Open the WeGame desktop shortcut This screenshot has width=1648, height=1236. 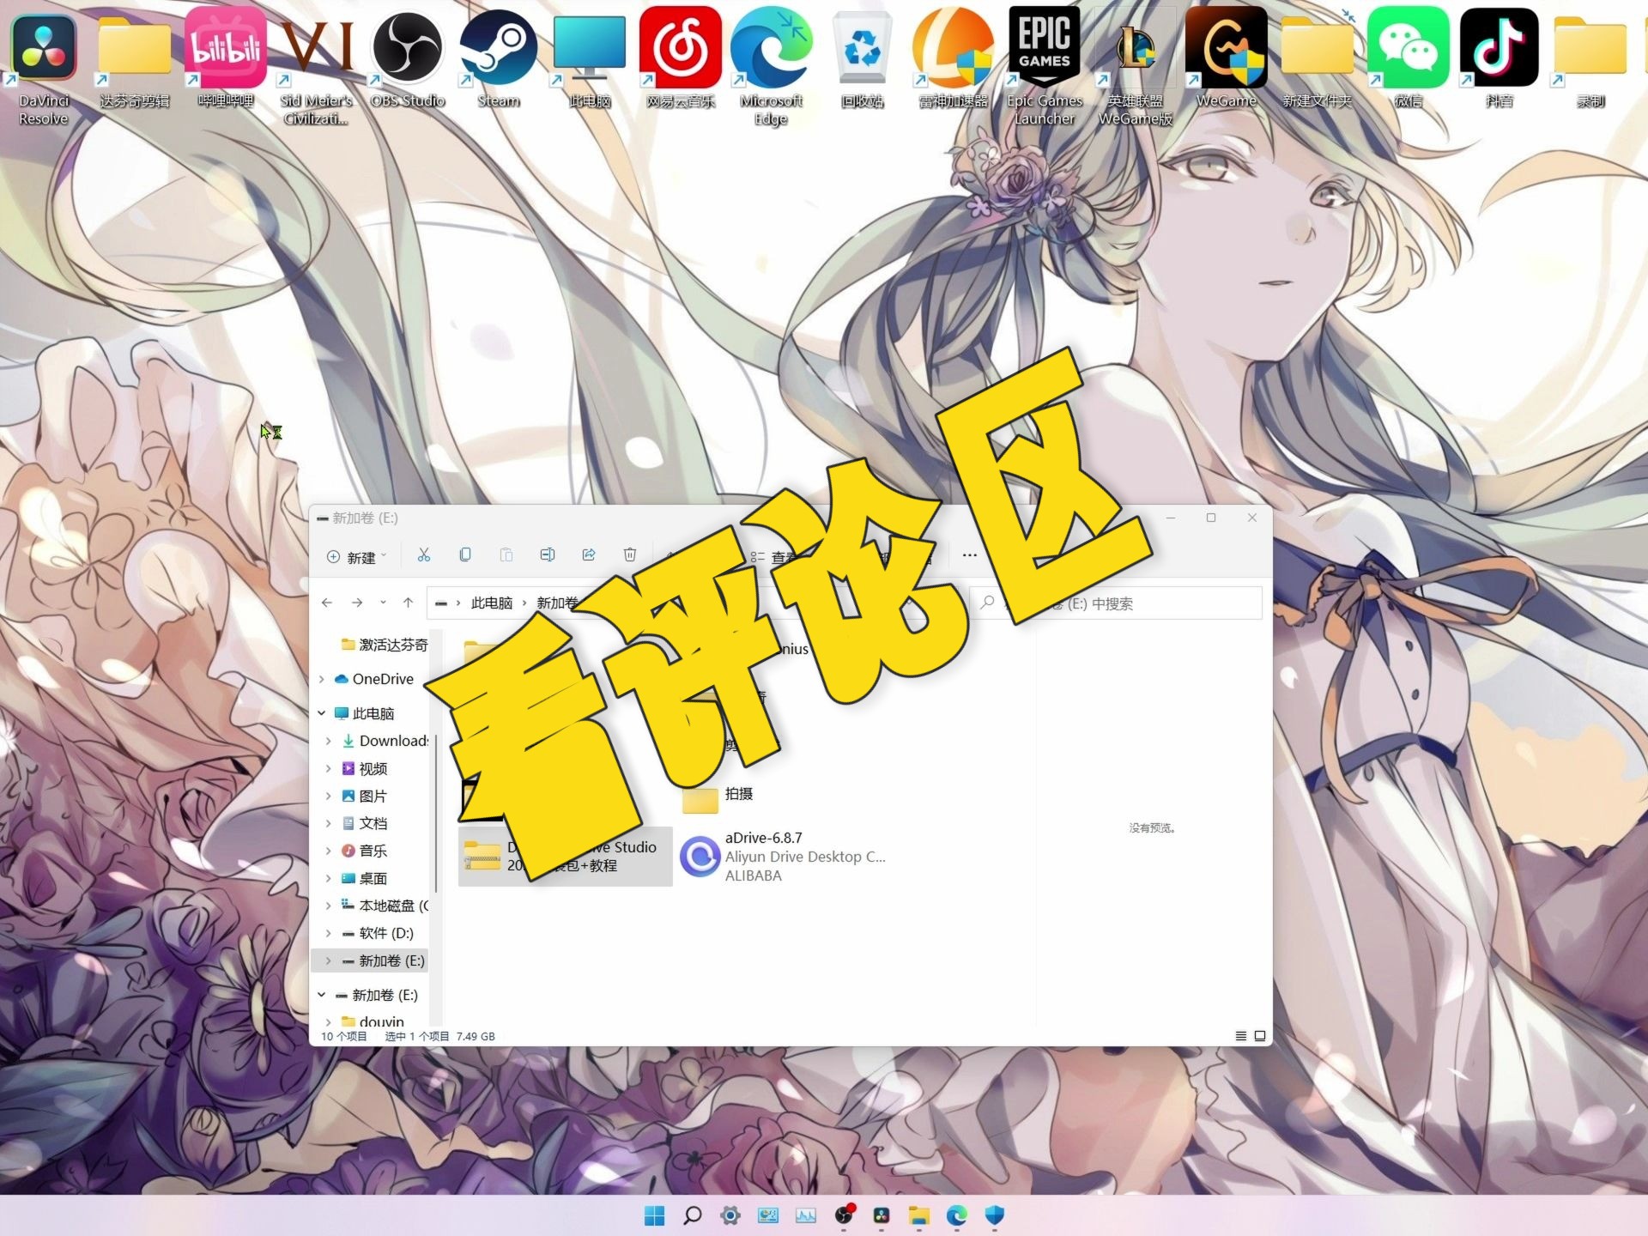(x=1227, y=60)
